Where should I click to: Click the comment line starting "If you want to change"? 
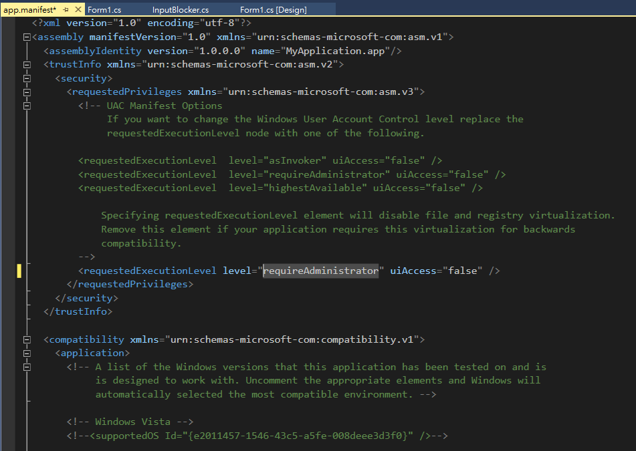tap(315, 119)
